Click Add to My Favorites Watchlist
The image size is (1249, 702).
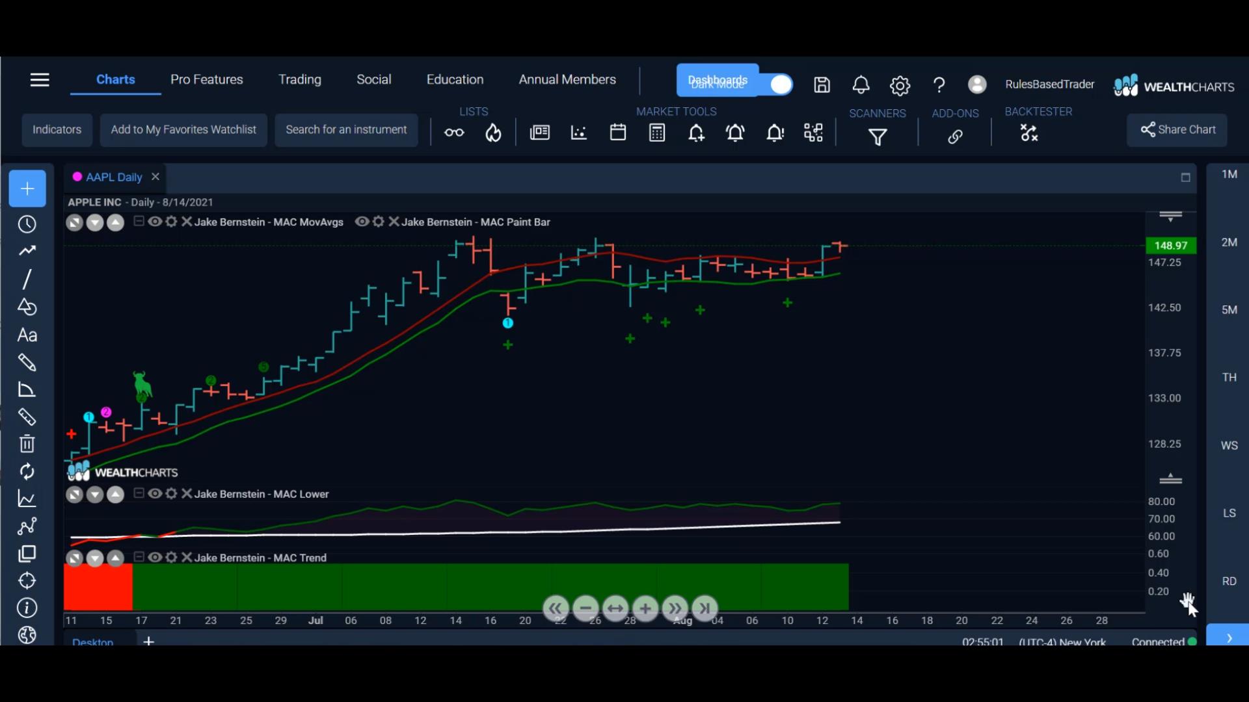pos(183,130)
